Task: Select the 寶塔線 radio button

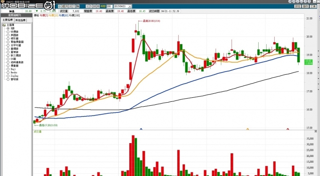Action: (x=8, y=79)
